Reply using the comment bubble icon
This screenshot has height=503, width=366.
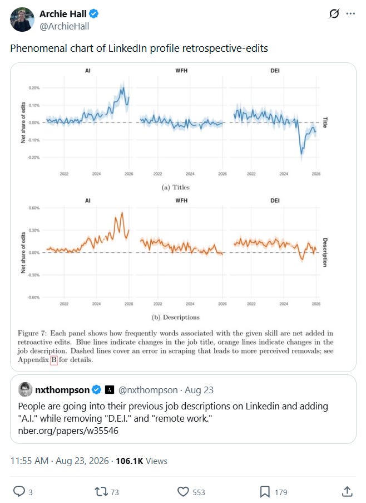pos(19,491)
